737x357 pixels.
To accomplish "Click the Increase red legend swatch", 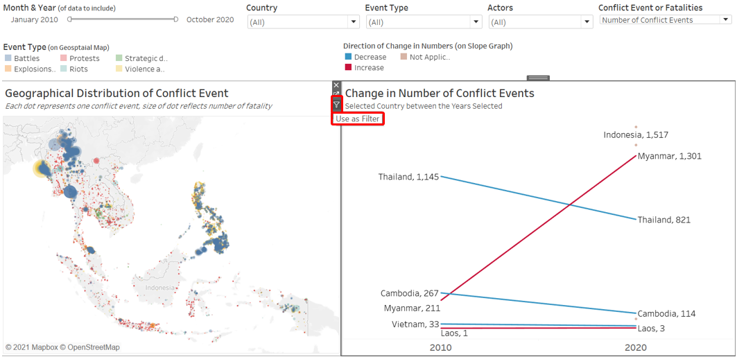I will click(348, 68).
